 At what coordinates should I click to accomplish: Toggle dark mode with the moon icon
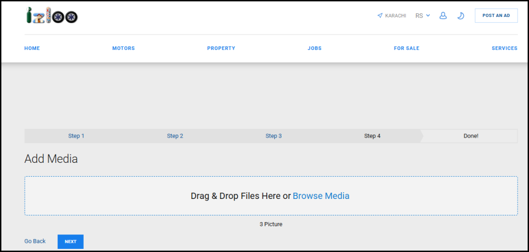point(460,16)
